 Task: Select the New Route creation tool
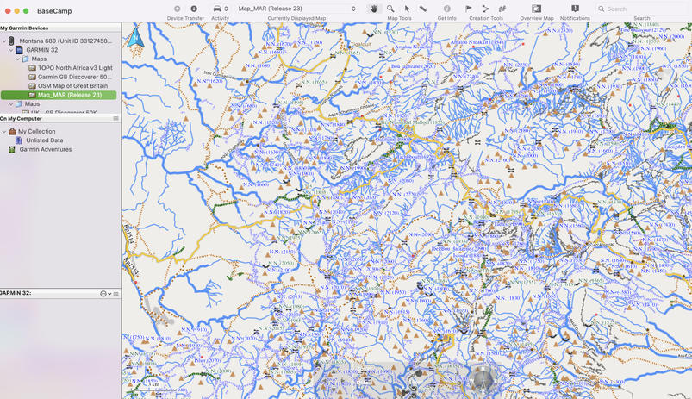point(485,9)
